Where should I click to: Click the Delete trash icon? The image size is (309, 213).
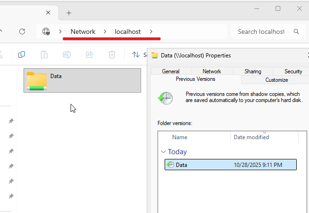coord(112,55)
